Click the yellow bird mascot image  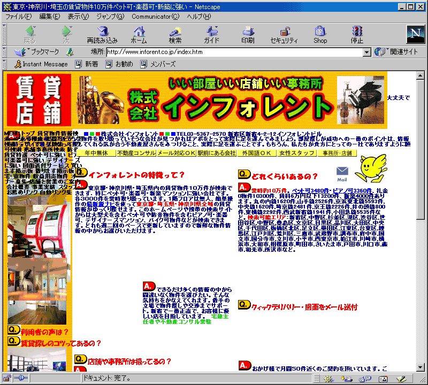pyautogui.click(x=370, y=168)
